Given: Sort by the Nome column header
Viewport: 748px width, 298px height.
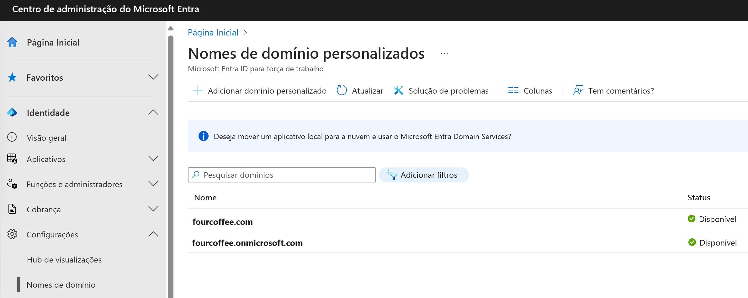Looking at the screenshot, I should pos(205,198).
